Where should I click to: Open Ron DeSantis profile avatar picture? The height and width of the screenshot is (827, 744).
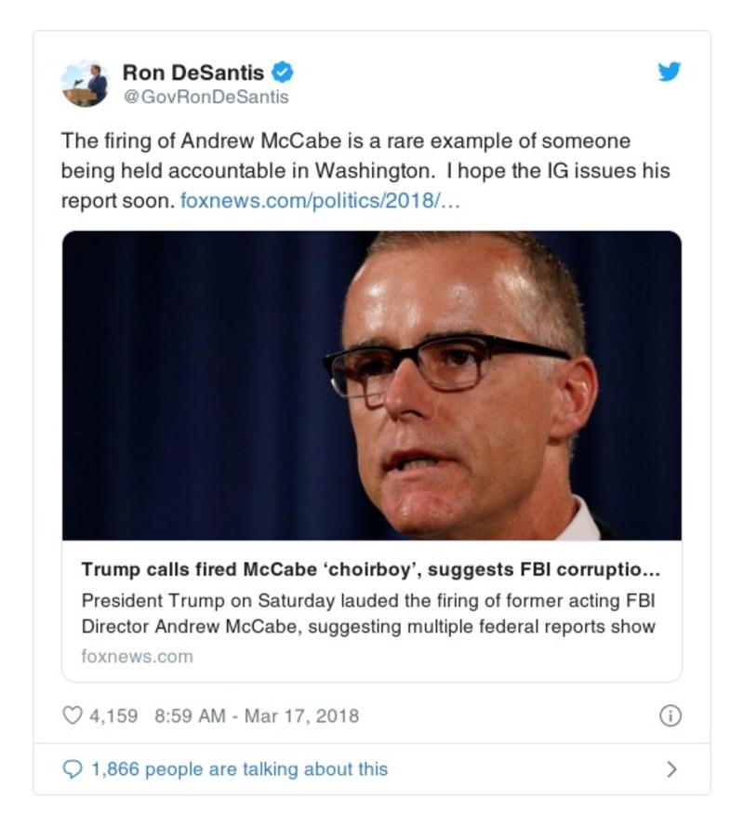(x=85, y=85)
